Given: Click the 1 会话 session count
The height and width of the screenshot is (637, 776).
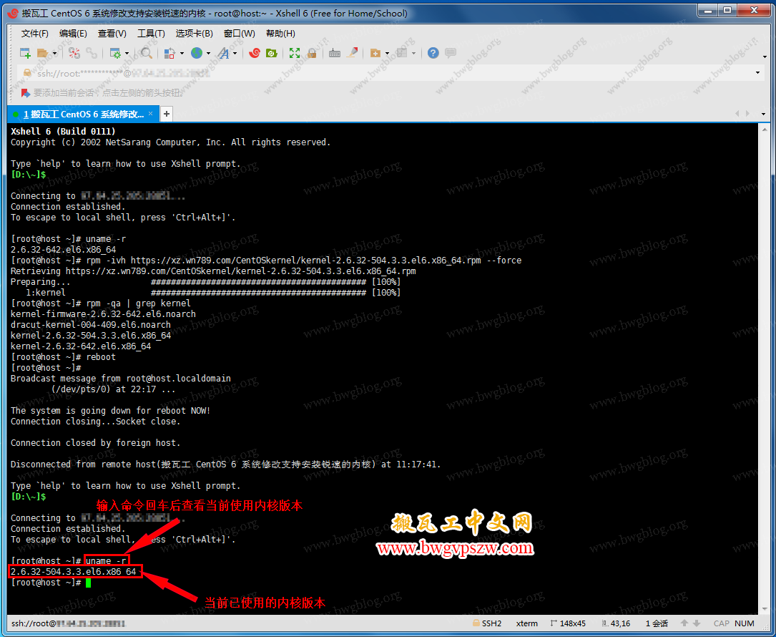Looking at the screenshot, I should [657, 623].
